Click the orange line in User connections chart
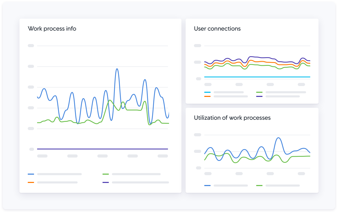 point(260,62)
